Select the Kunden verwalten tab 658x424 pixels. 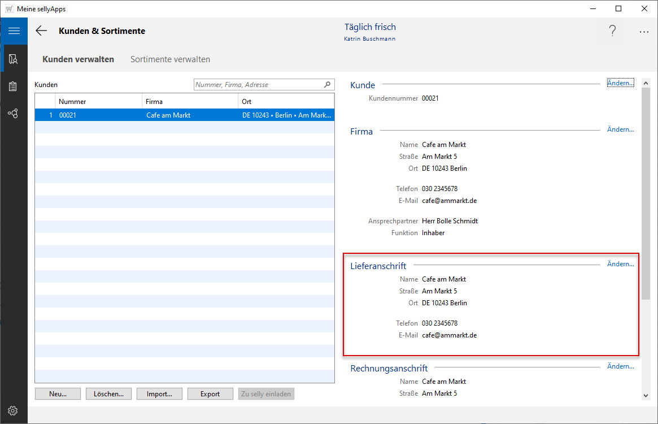(78, 59)
